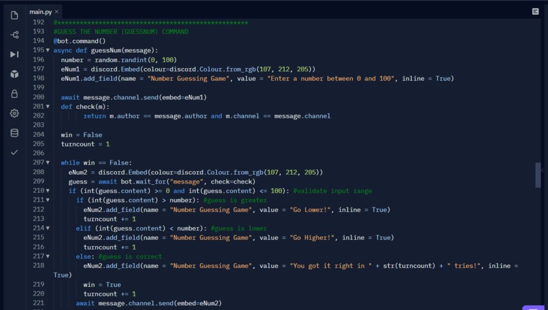Screen dimensions: 548x310
Task: Click line number 192
Action: point(39,22)
